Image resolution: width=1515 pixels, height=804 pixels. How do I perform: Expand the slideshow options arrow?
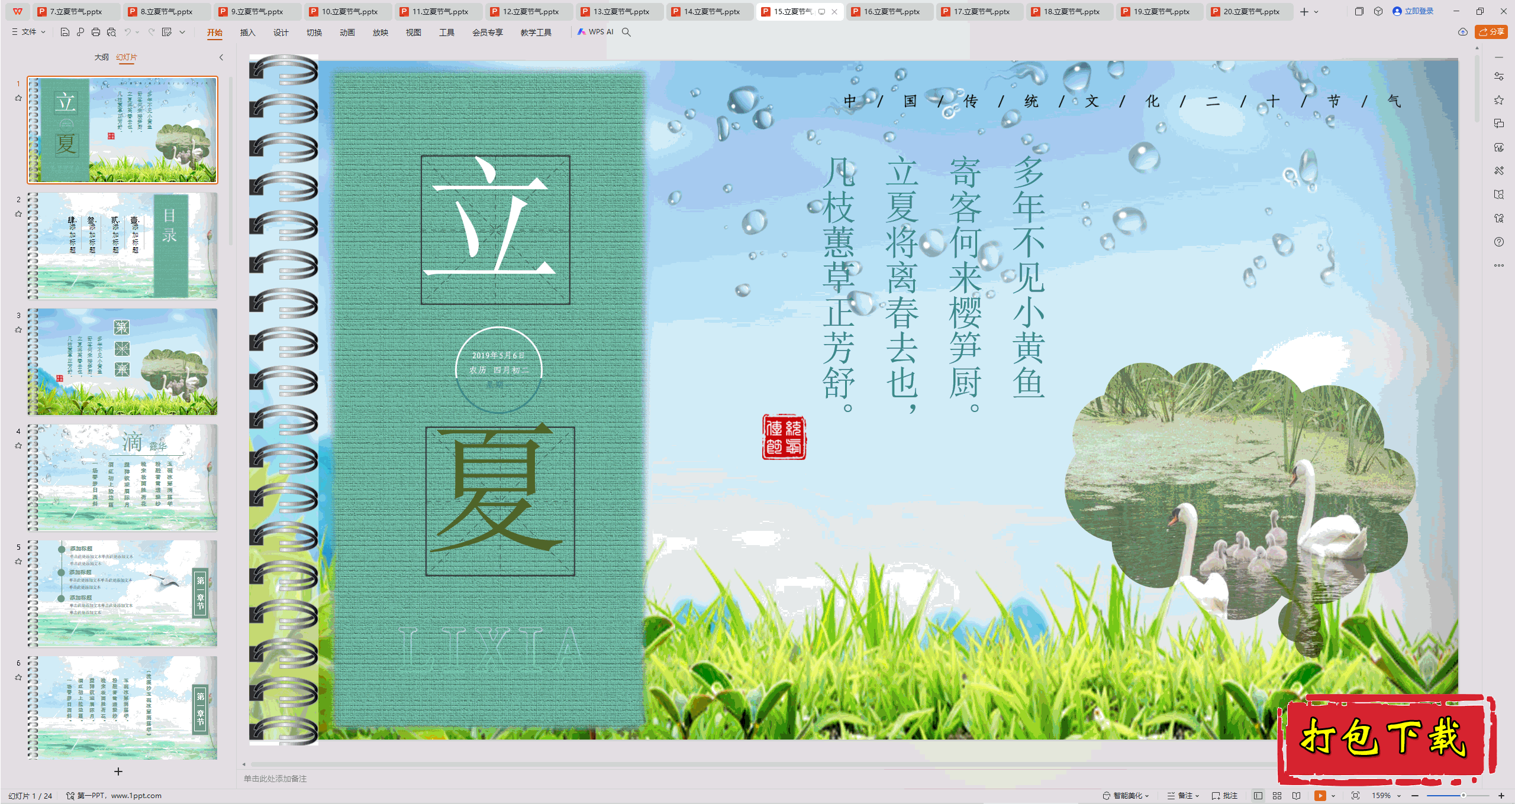(1333, 796)
